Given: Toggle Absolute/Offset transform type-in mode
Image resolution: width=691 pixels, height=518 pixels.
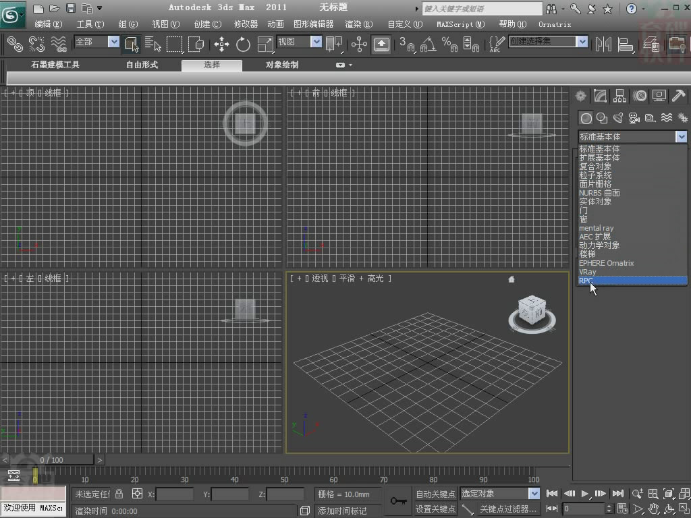Looking at the screenshot, I should (137, 494).
